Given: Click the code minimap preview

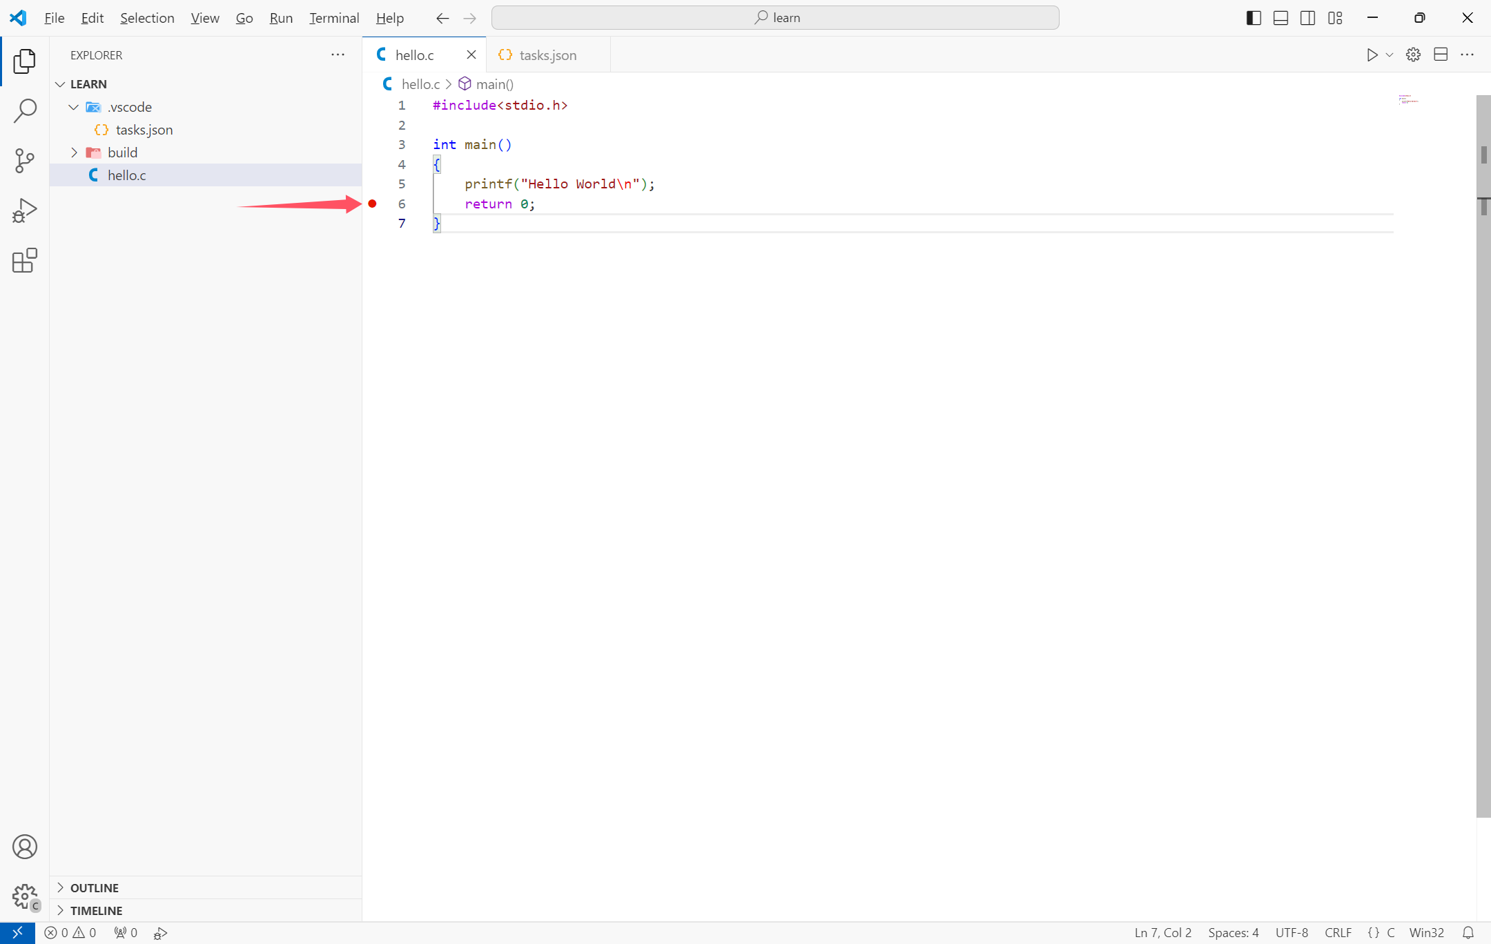Looking at the screenshot, I should pyautogui.click(x=1409, y=100).
